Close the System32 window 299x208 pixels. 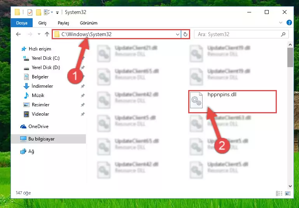pyautogui.click(x=284, y=12)
